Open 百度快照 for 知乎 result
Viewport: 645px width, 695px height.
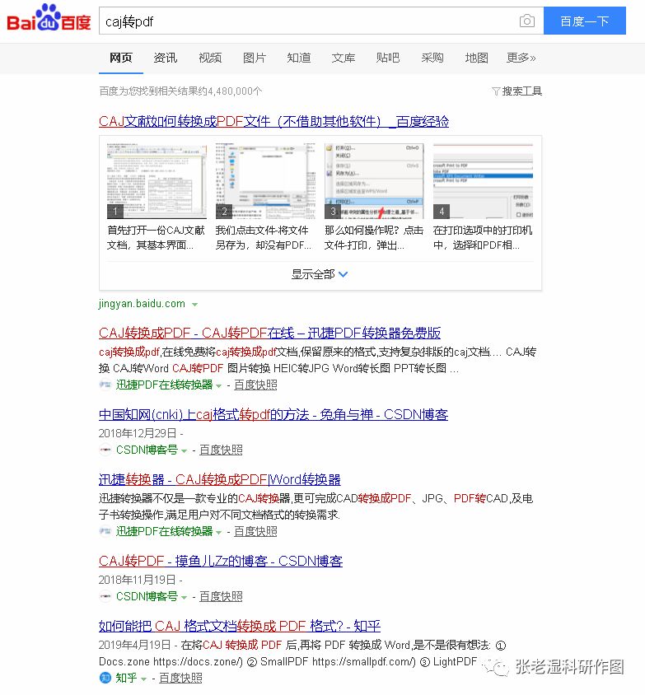(180, 678)
